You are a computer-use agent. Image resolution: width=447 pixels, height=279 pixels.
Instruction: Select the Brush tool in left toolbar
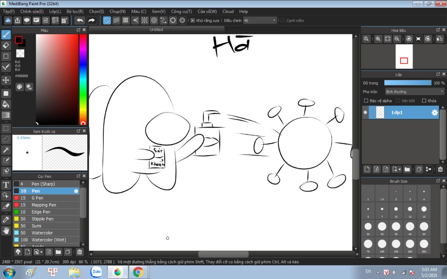[6, 35]
